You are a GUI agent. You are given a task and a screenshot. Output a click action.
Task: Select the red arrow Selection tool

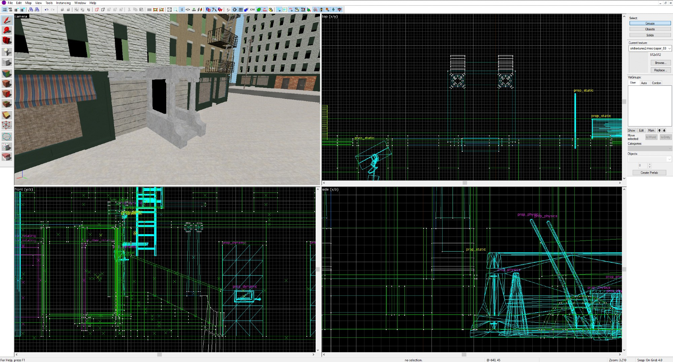coord(7,20)
